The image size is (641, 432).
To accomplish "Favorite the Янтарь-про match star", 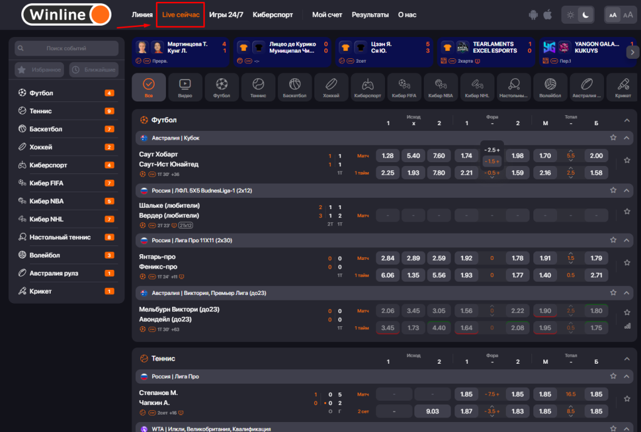I will coord(627,263).
